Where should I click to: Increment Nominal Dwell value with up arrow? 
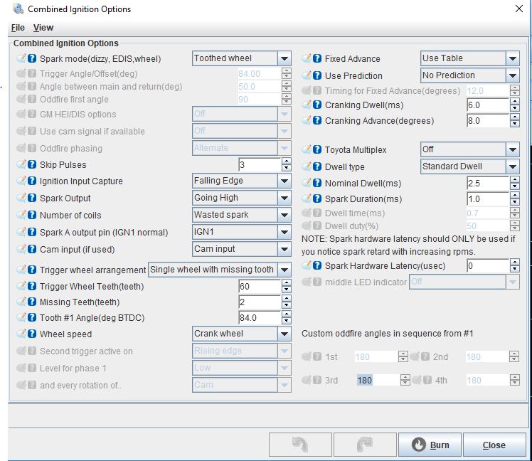click(514, 180)
